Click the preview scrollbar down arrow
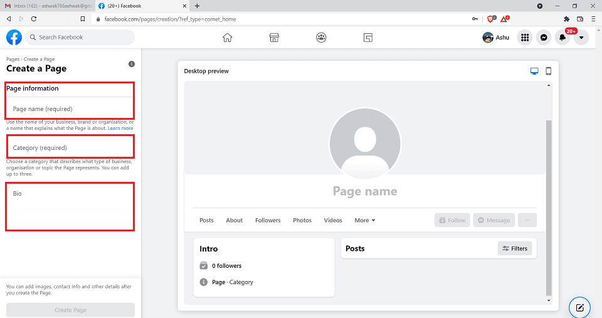 pyautogui.click(x=549, y=300)
